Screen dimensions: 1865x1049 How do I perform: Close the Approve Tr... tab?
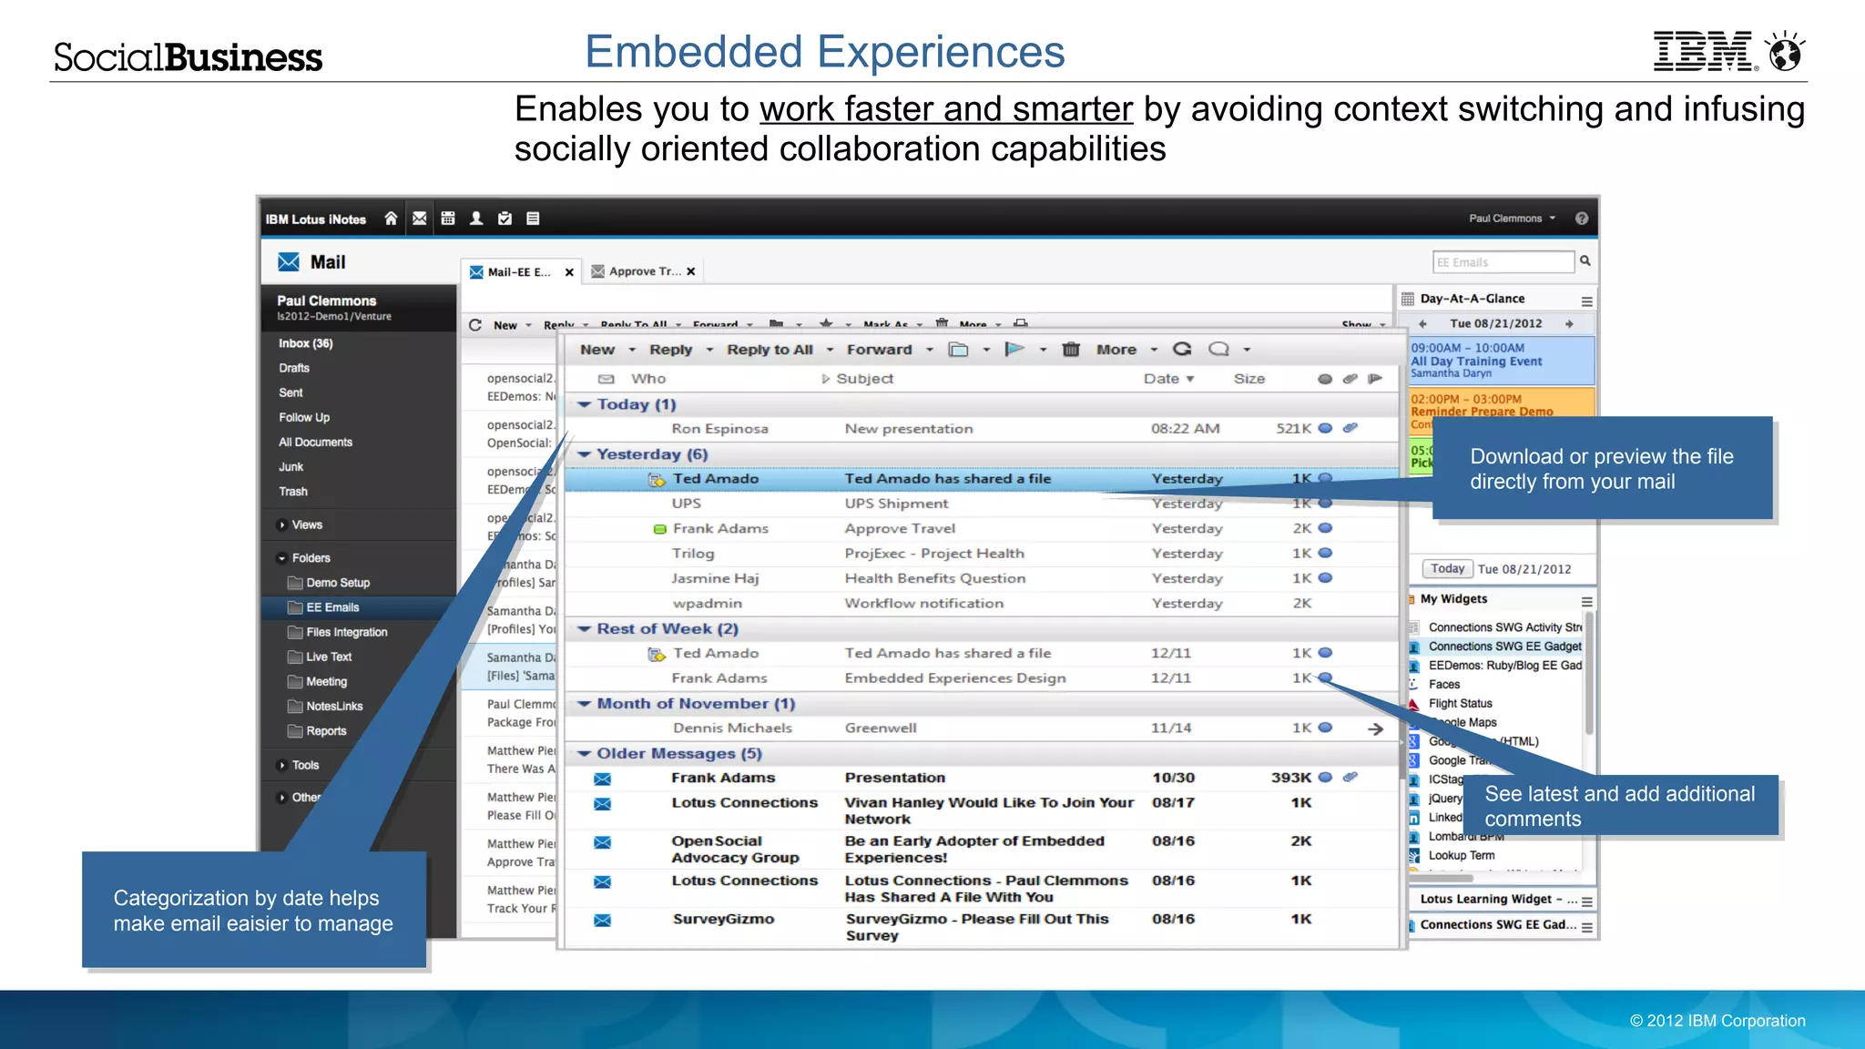691,271
